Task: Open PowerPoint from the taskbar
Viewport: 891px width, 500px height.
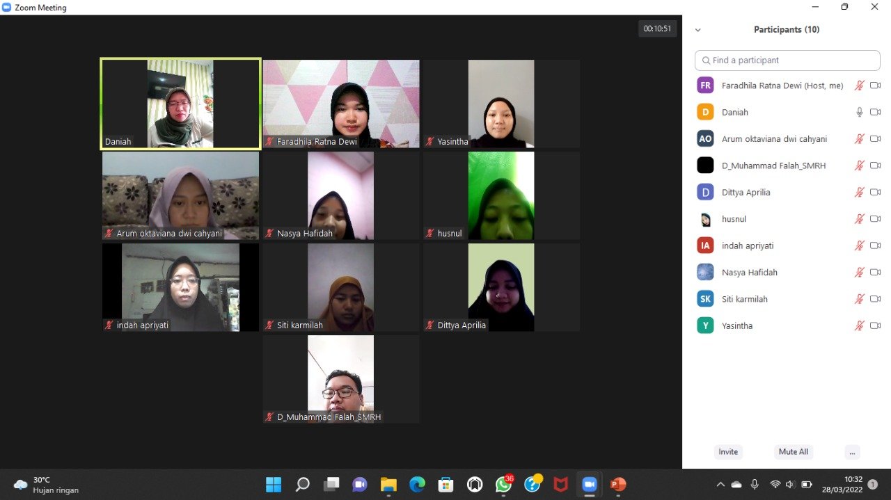Action: pos(618,484)
